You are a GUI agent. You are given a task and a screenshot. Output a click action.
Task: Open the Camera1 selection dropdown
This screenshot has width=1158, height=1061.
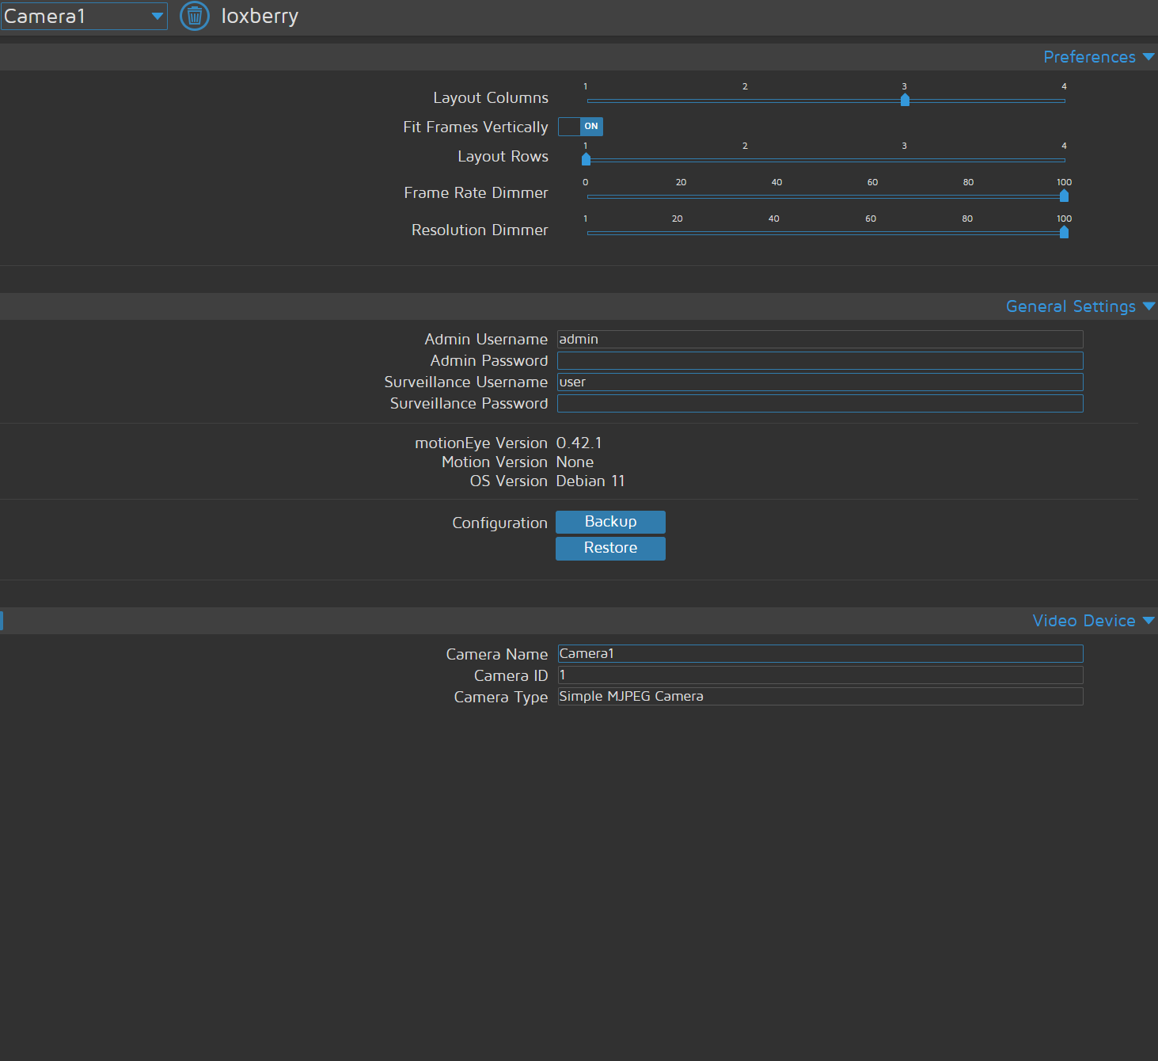point(84,16)
